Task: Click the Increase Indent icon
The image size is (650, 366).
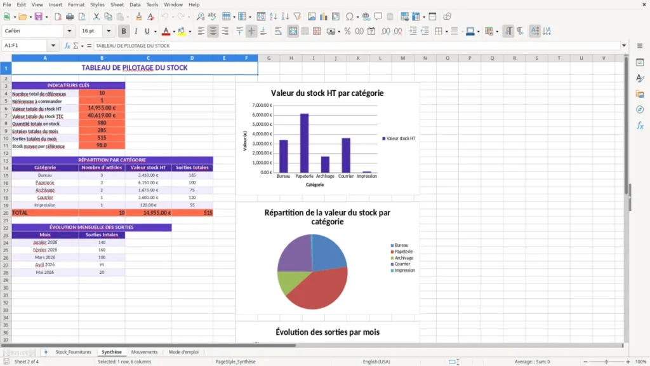Action: (413, 31)
